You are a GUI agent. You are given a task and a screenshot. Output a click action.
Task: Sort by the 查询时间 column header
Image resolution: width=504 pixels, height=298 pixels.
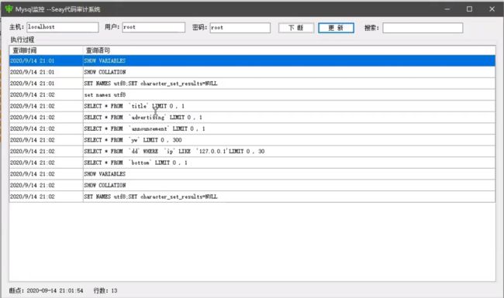(x=46, y=50)
